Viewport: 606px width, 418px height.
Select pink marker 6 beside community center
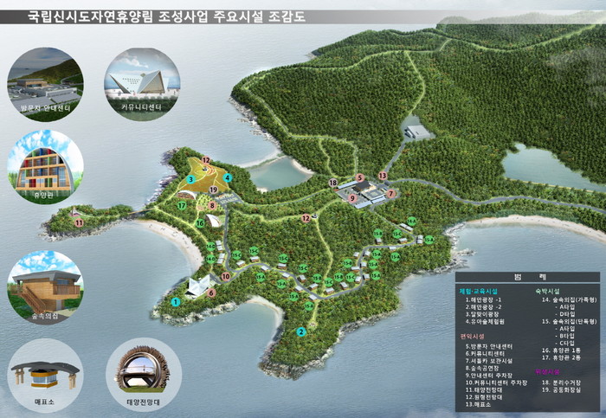click(211, 293)
